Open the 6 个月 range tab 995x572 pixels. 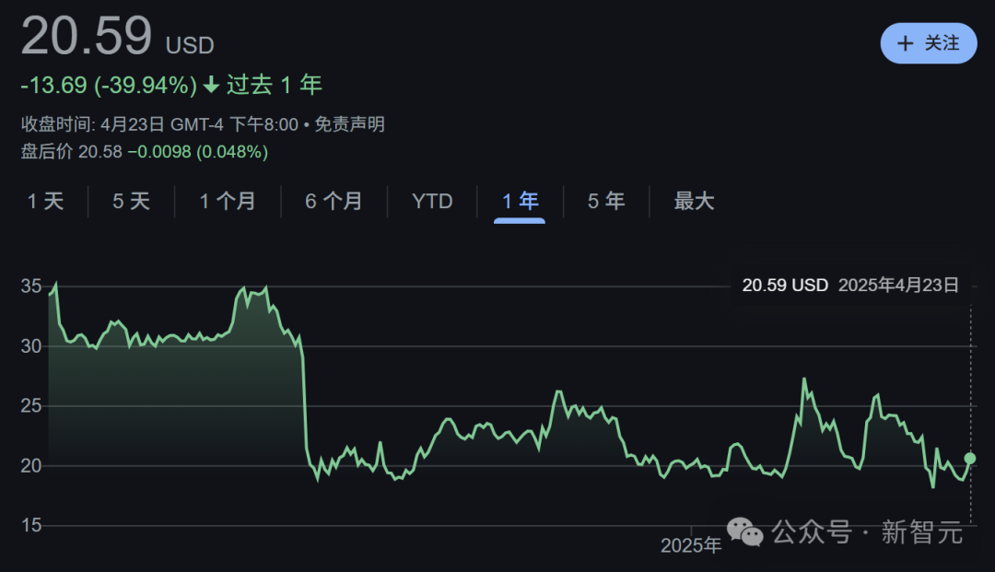coord(334,201)
